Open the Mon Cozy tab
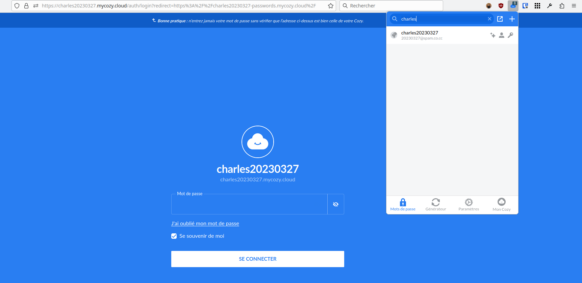The width and height of the screenshot is (582, 283). tap(502, 205)
